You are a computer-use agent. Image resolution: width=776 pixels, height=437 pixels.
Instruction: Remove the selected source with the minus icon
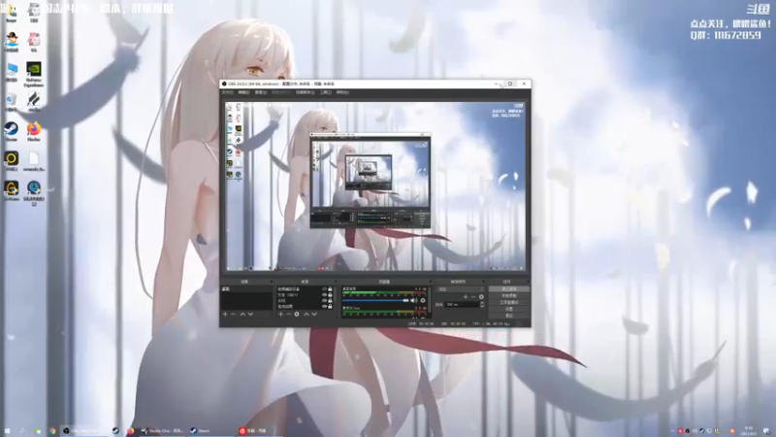tap(288, 314)
